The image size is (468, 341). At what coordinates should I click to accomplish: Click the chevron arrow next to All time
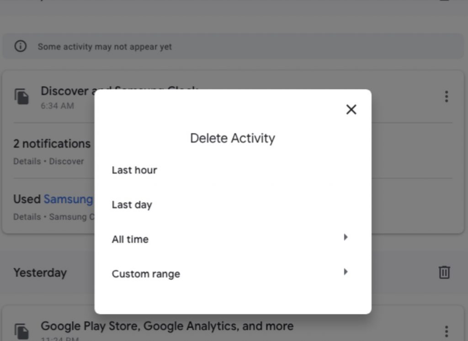346,237
